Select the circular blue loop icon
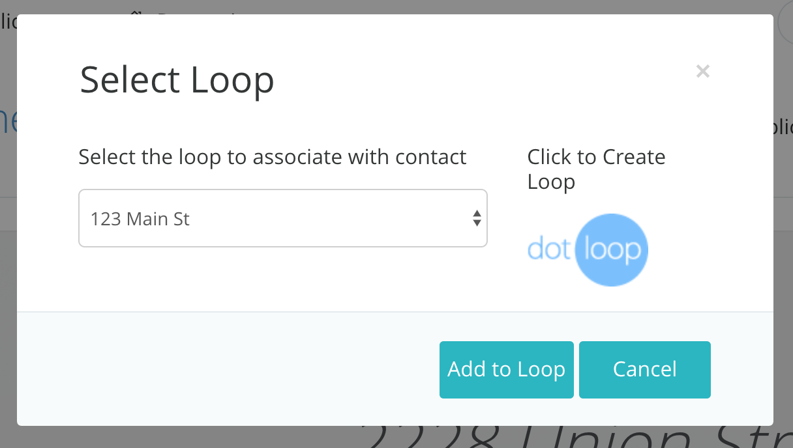 (611, 249)
